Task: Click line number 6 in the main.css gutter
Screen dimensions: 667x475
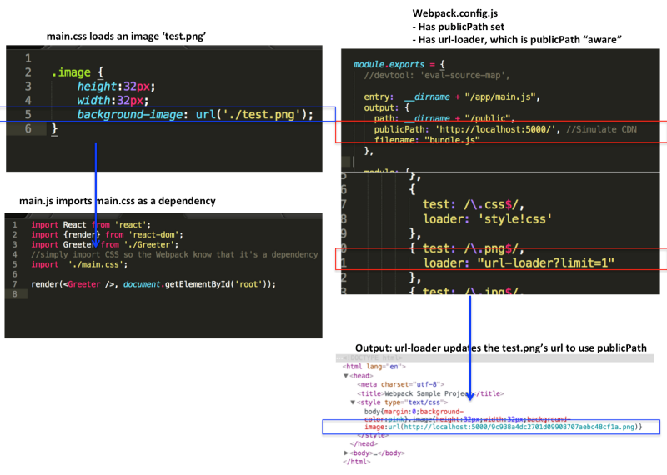Action: click(x=28, y=128)
